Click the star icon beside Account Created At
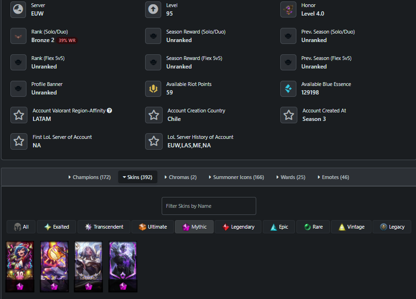The width and height of the screenshot is (416, 299). [289, 115]
